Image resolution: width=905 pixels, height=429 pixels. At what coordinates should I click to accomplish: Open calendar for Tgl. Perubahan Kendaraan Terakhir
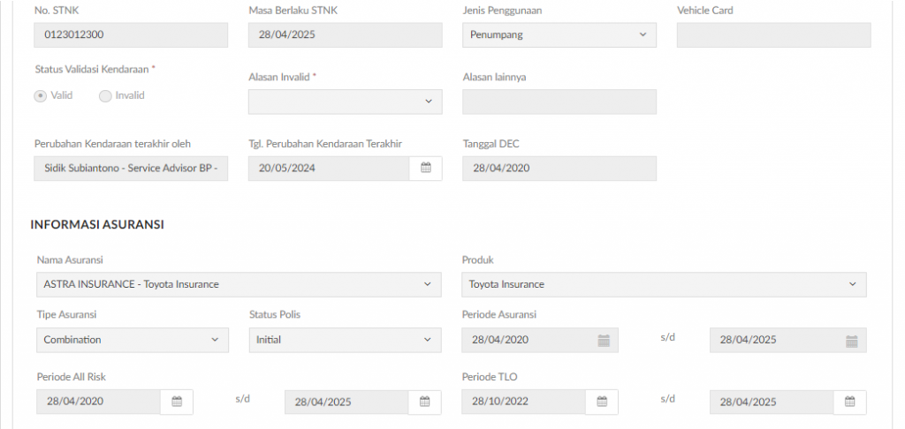[x=426, y=169]
